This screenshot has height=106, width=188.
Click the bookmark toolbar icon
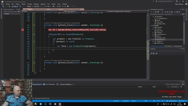tap(68, 6)
